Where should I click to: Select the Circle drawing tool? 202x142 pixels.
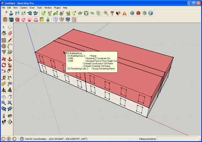[x=4, y=46]
